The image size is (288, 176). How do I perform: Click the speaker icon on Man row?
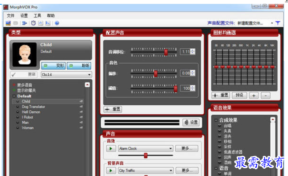pos(81,123)
